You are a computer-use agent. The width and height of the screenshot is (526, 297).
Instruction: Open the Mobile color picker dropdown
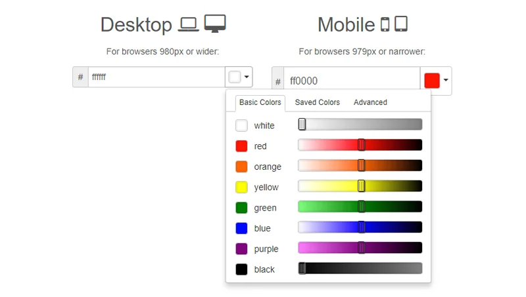pos(436,81)
